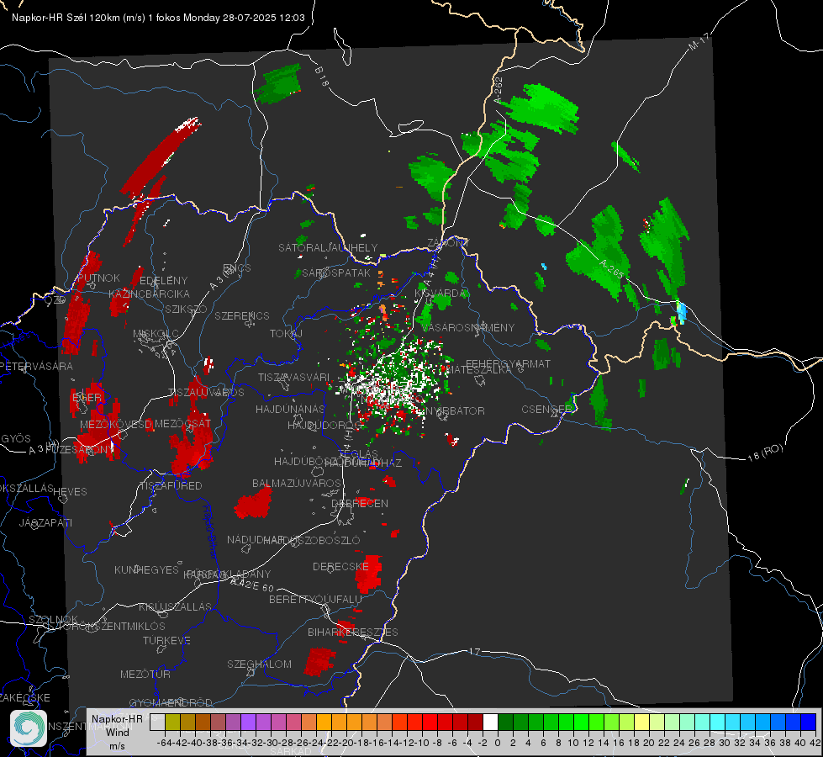Click the white zero-wind legend swatch
Screen dimensions: 823x757
coord(490,722)
